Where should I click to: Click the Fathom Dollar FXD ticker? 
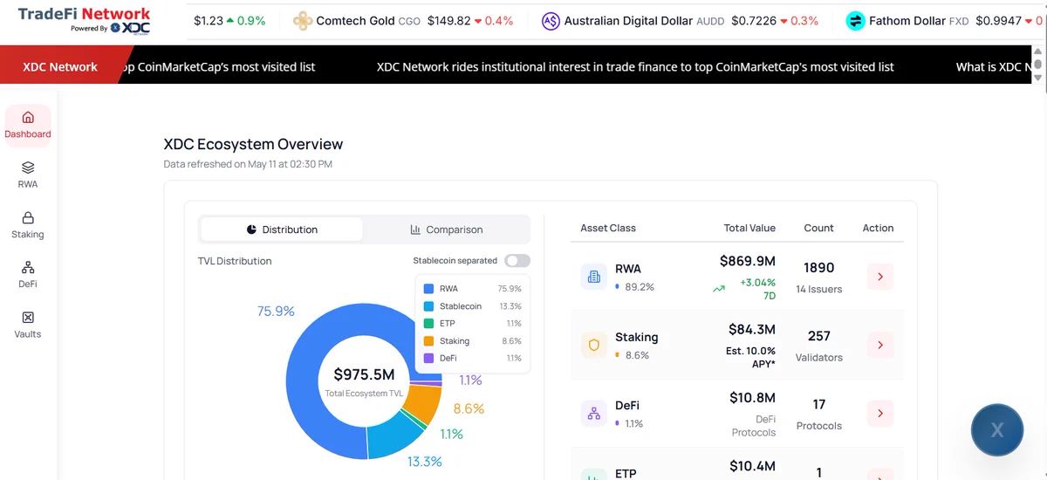[944, 21]
